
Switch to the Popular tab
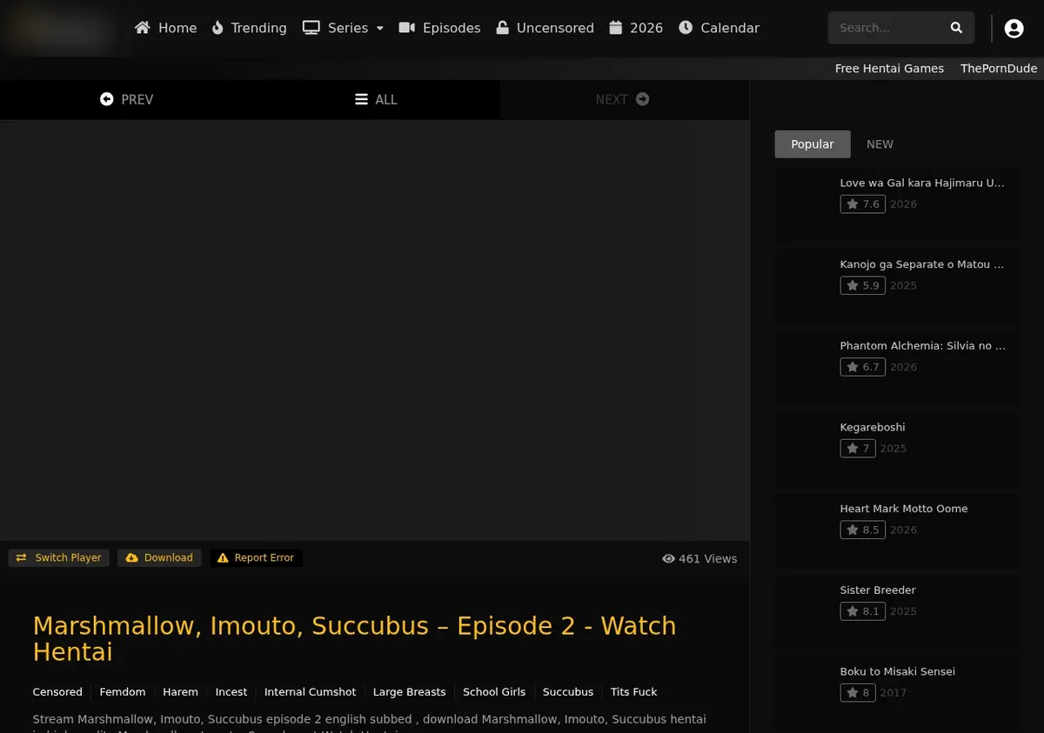tap(813, 144)
